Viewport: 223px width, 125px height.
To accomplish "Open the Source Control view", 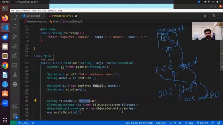I will click(15, 36).
